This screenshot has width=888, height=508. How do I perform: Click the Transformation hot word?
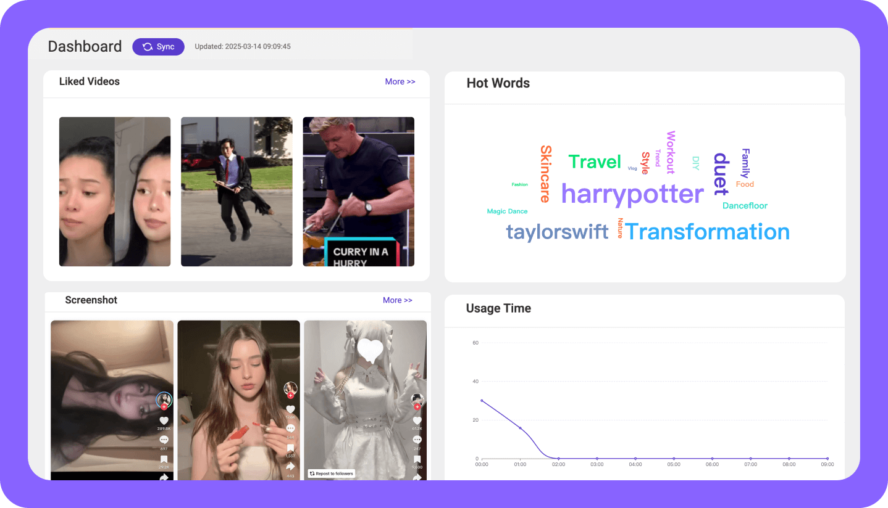[707, 232]
